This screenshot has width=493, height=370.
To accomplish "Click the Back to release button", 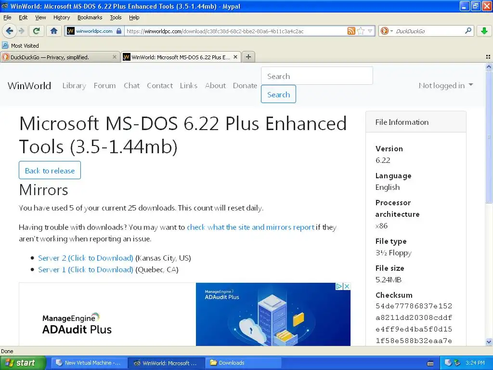I will [x=50, y=170].
